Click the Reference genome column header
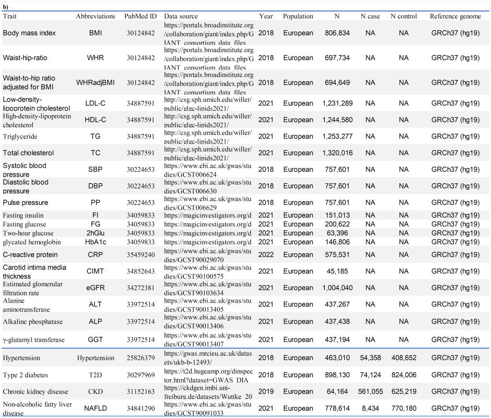Screen dimensions: 491x418 point(455,16)
